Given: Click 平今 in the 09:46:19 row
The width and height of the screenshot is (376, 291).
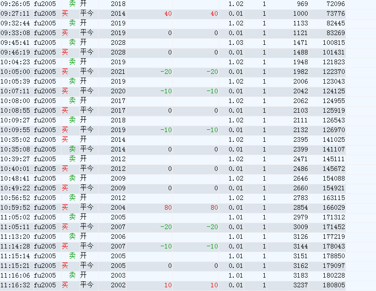Looking at the screenshot, I should point(87,52).
